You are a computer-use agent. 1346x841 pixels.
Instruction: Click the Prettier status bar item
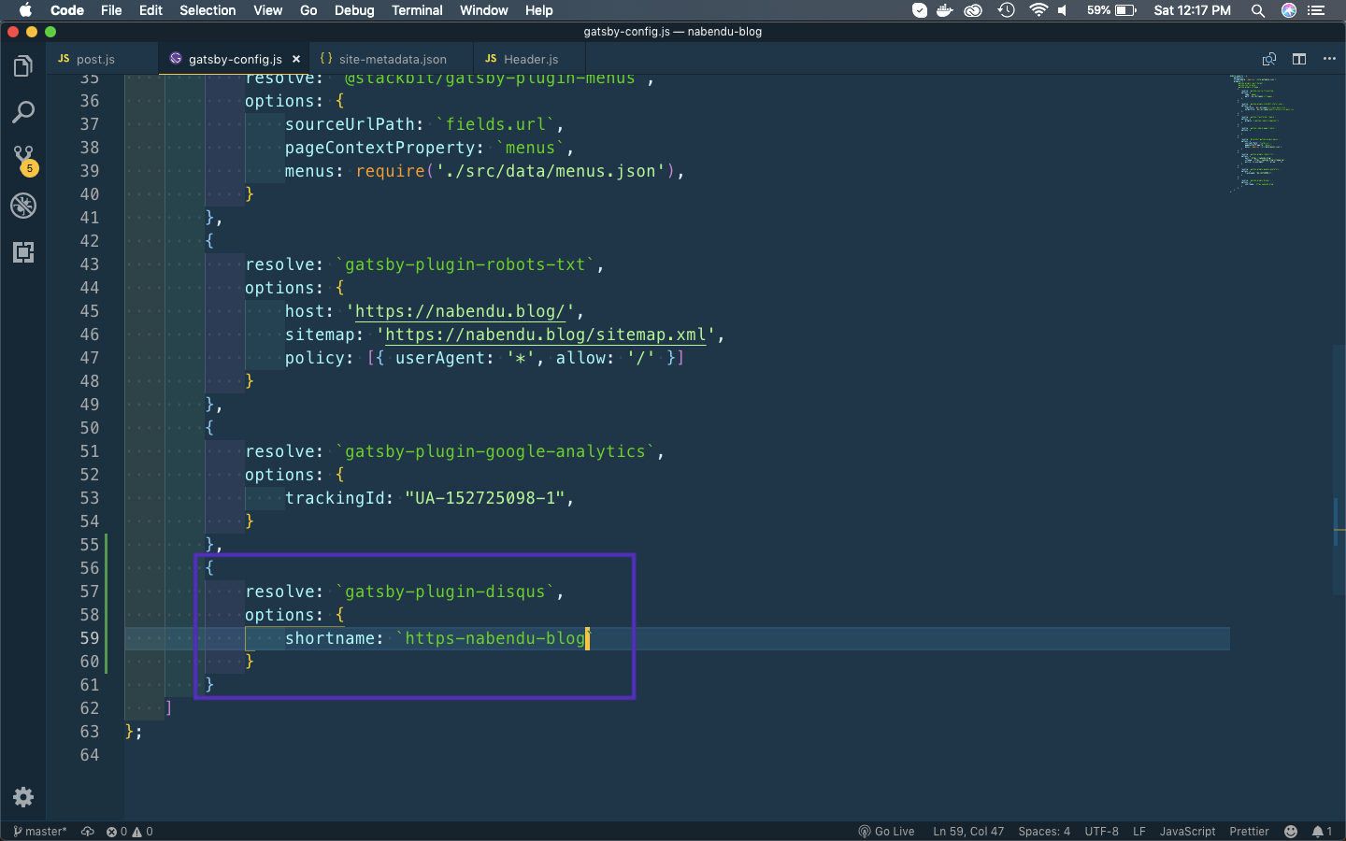point(1249,832)
